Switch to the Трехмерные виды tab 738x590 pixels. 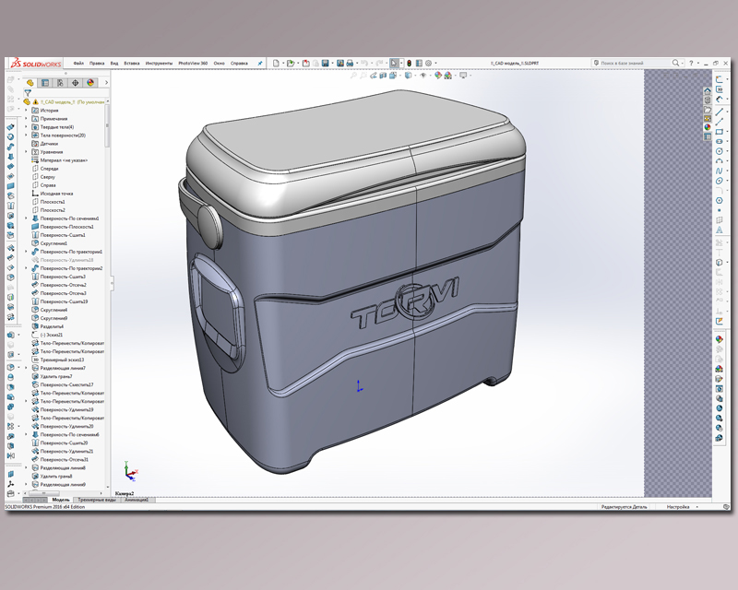tap(97, 500)
